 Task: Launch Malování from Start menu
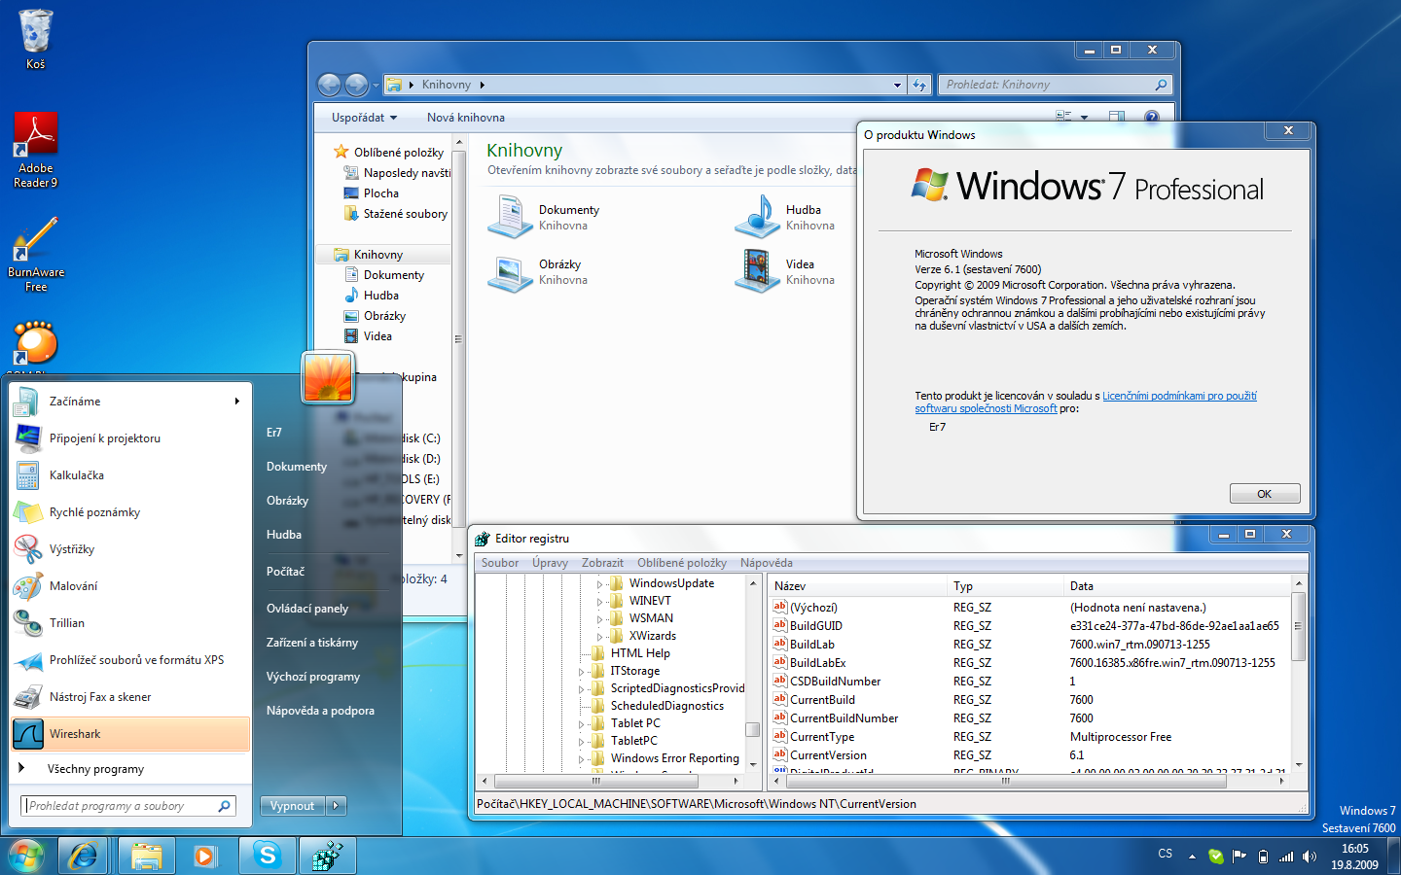point(130,586)
